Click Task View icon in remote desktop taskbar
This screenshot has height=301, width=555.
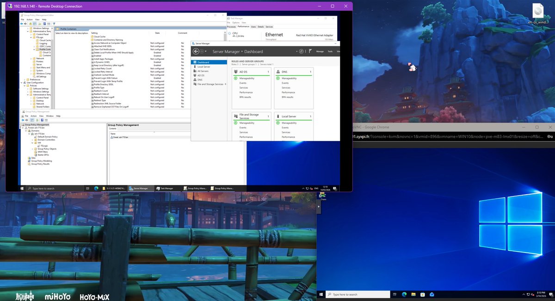(x=87, y=188)
